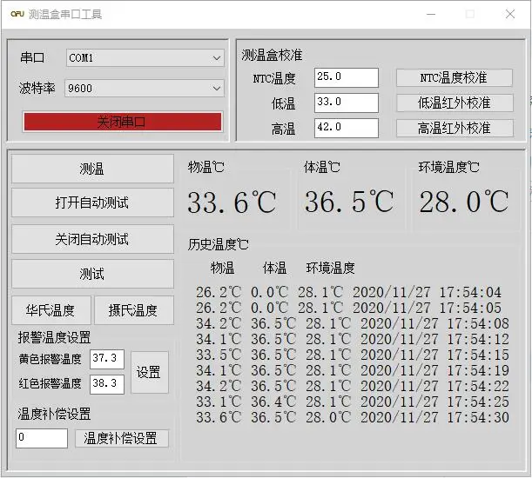This screenshot has width=532, height=478.
Task: Click the NTC温度校准 button
Action: pyautogui.click(x=455, y=78)
